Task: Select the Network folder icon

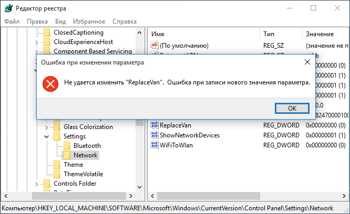Action: pyautogui.click(x=67, y=155)
